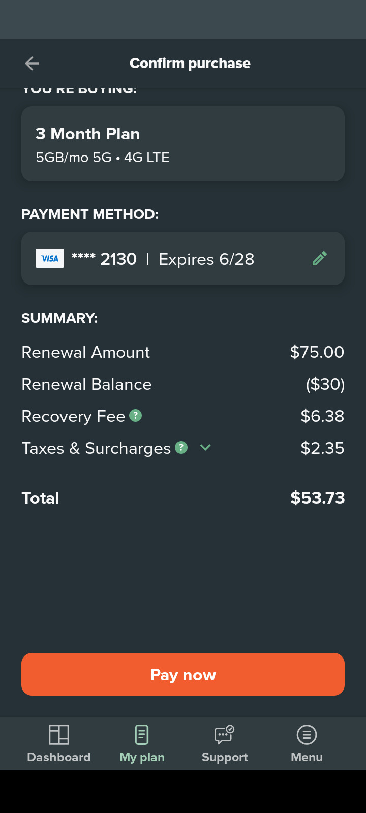Open Taxes & Surcharges help question mark
Image resolution: width=366 pixels, height=813 pixels.
point(181,447)
